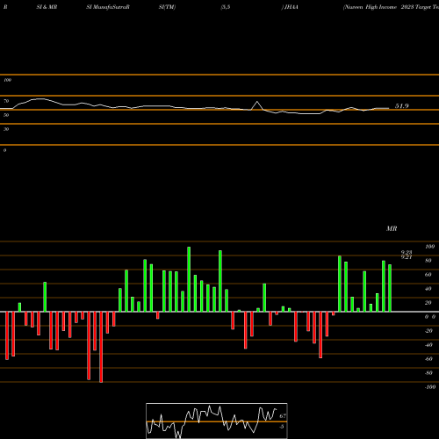Click the 'Nuveen High Income 2023 Target' title
Image resolution: width=439 pixels, height=439 pixels.
(x=391, y=7)
